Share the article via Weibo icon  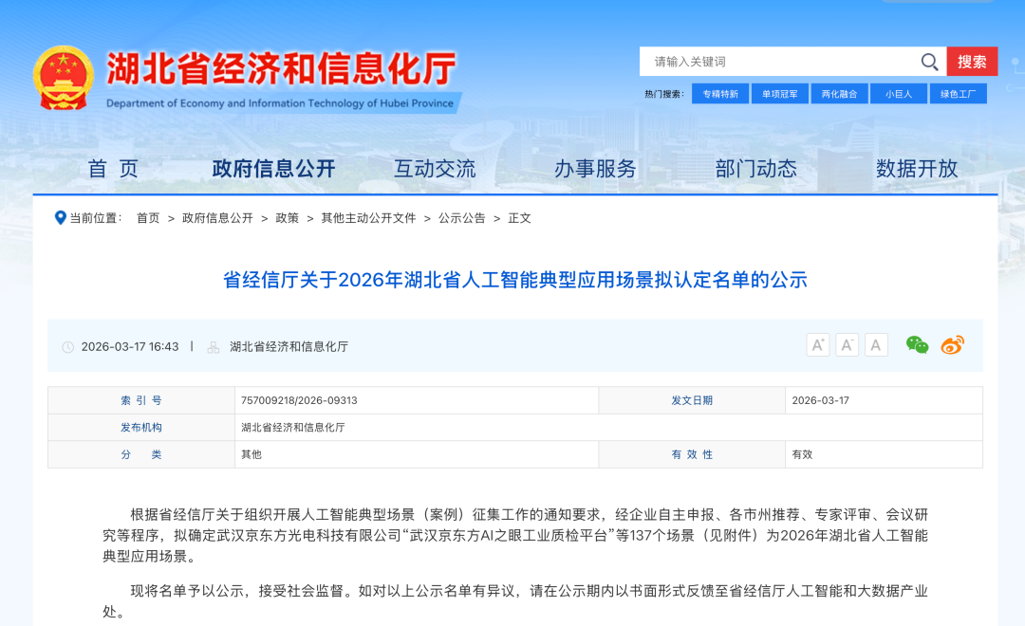coord(952,345)
